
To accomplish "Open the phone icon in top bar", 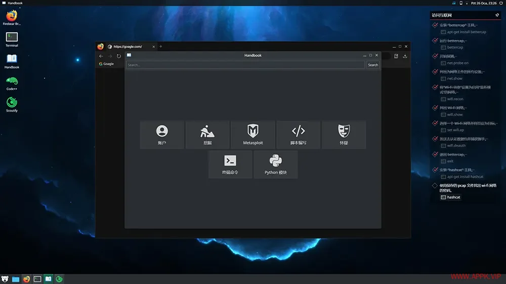I will [x=461, y=3].
